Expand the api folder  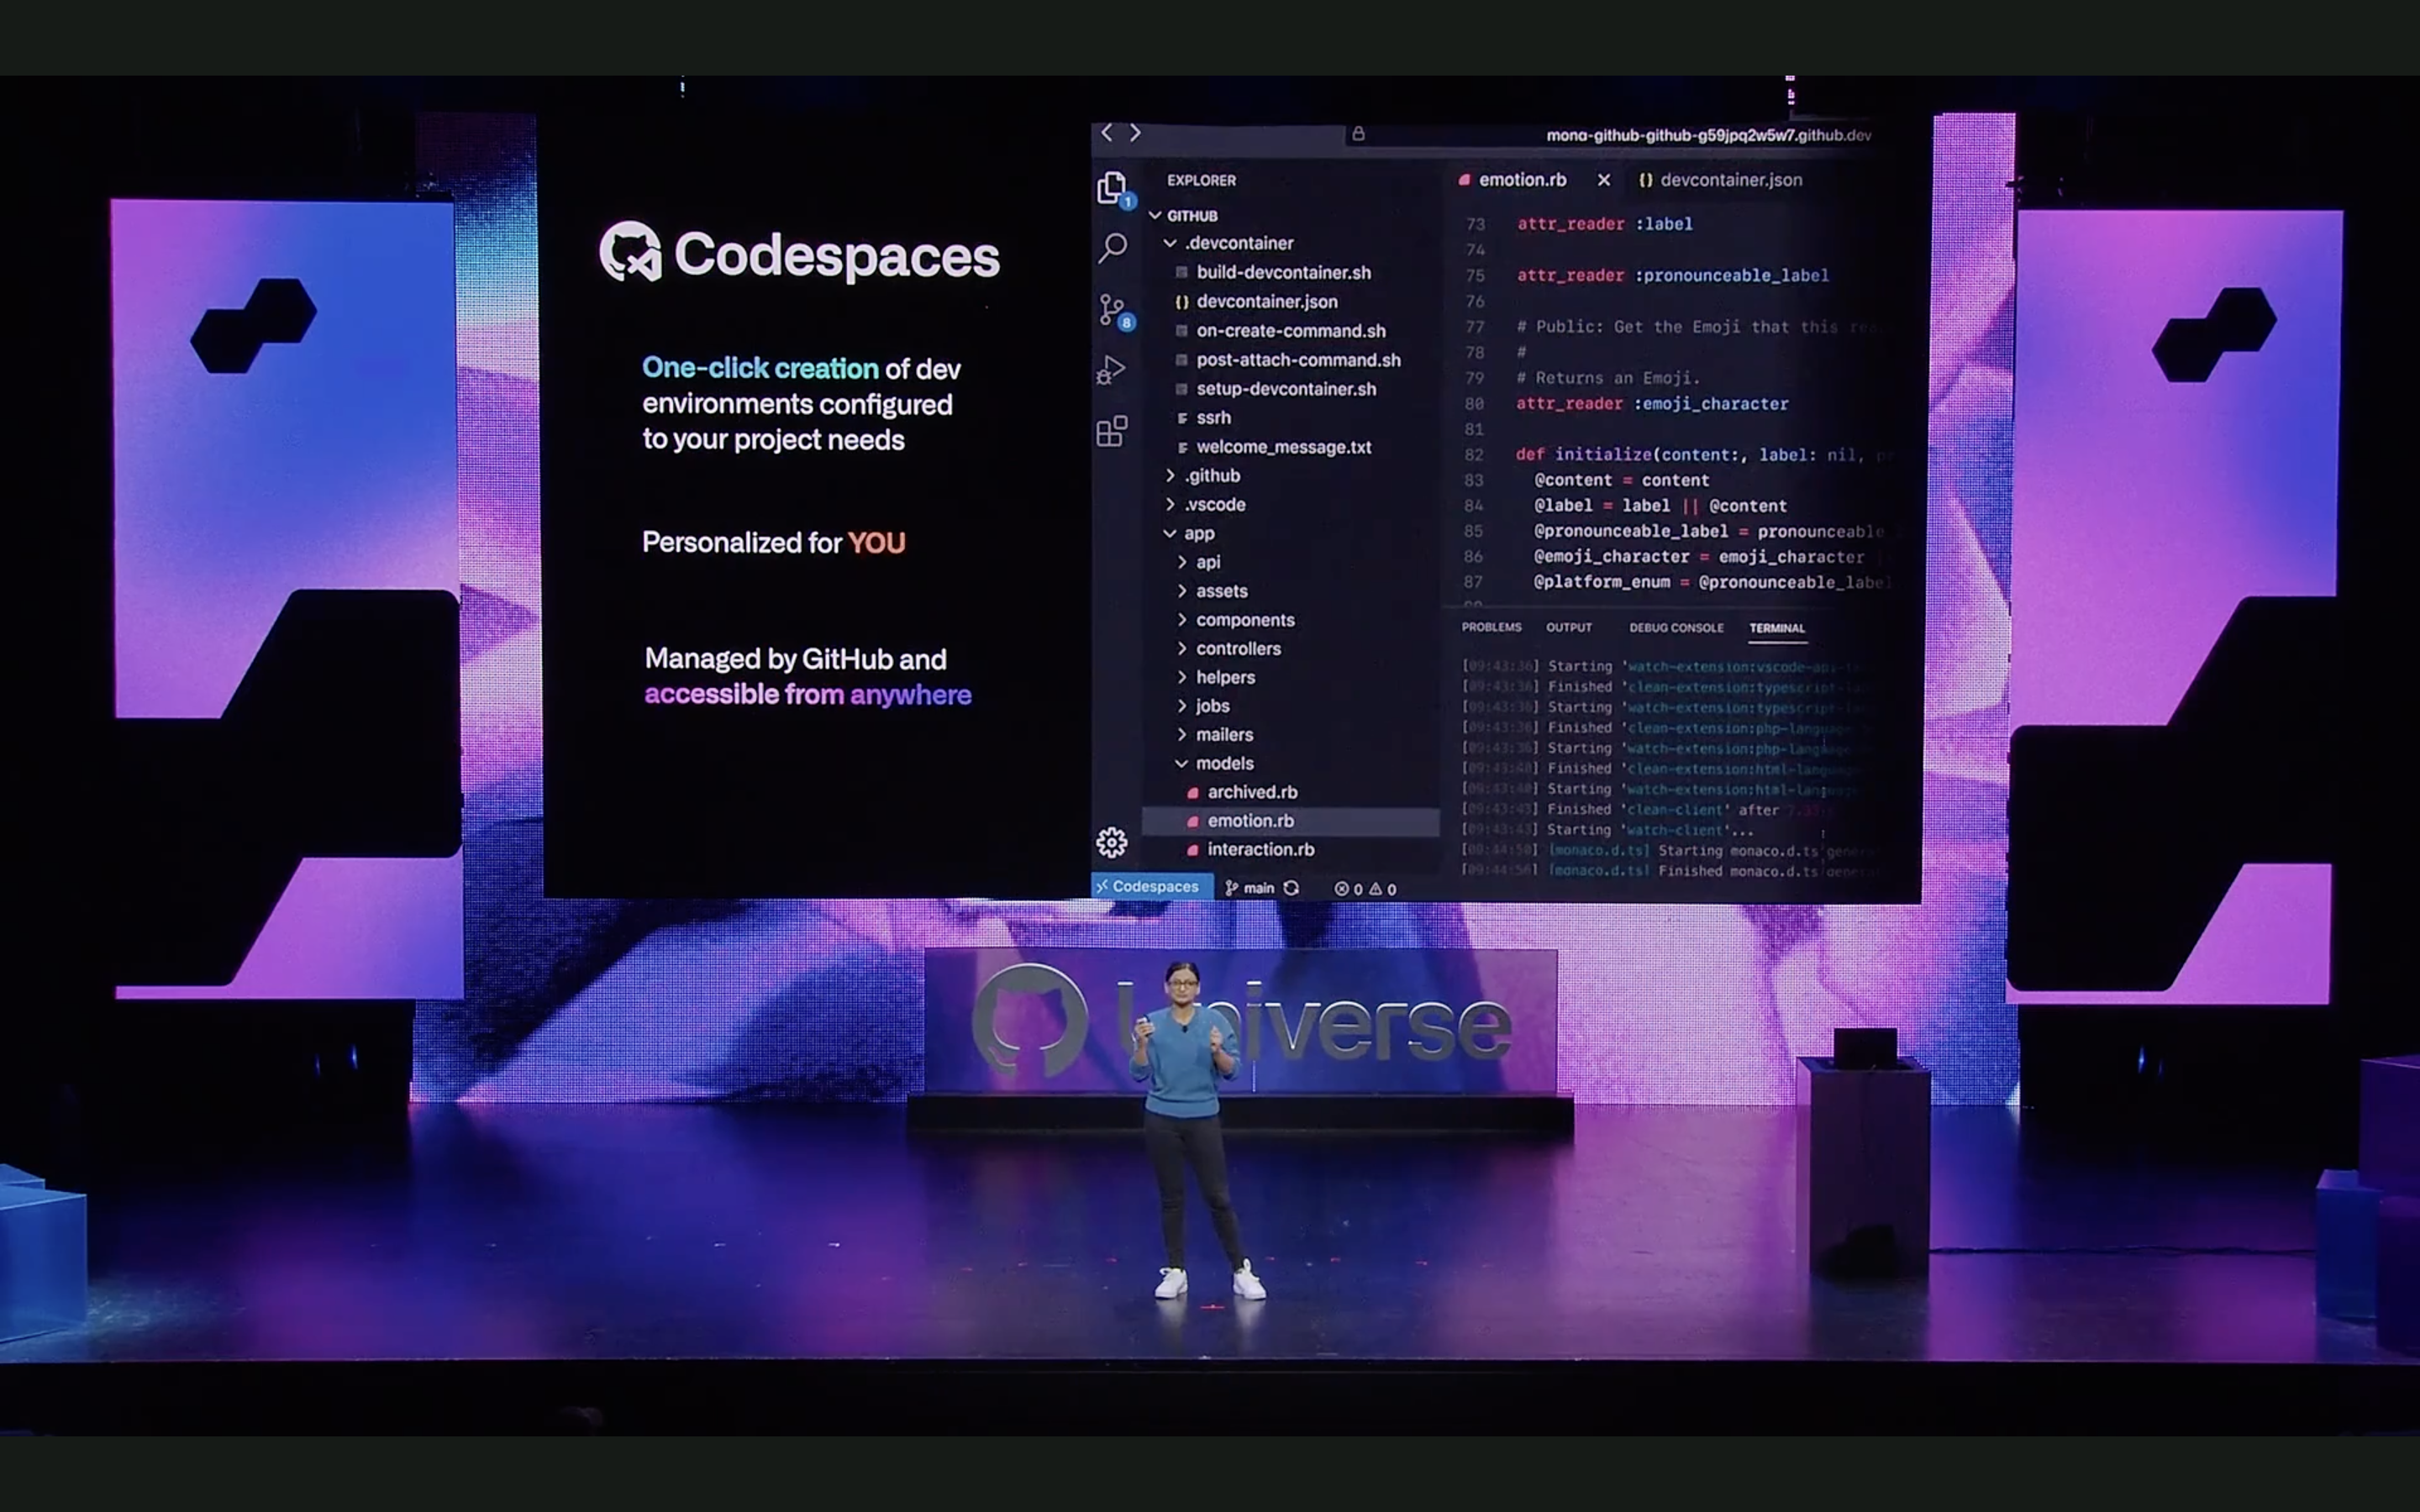[x=1198, y=562]
